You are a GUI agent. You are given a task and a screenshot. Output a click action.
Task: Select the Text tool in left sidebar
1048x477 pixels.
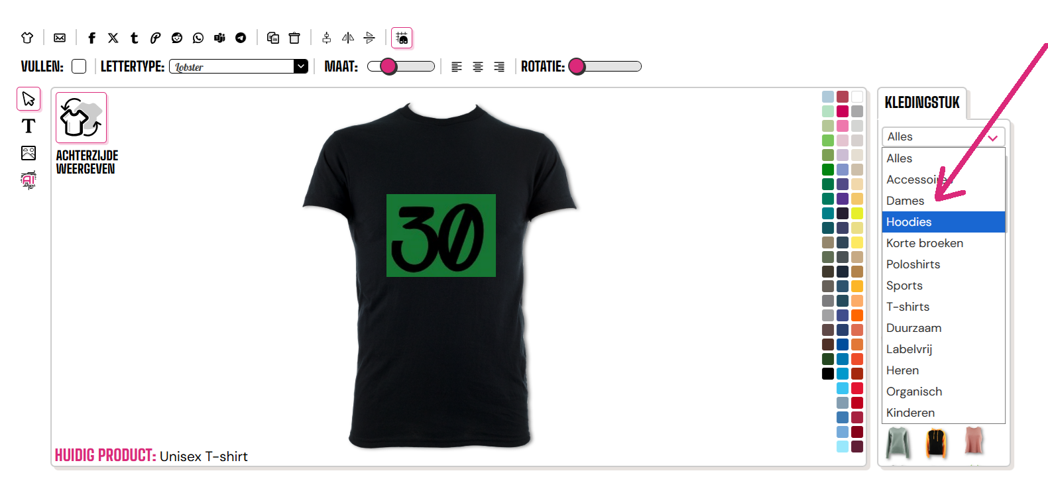[x=29, y=126]
